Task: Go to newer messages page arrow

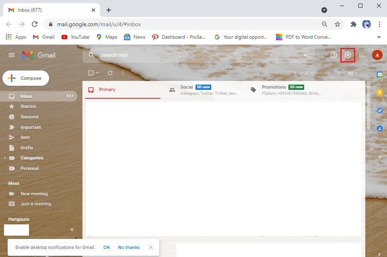Action: 326,73
